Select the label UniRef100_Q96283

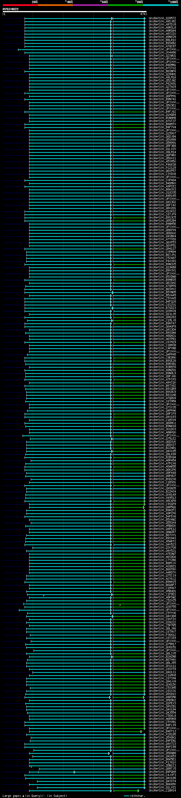[x=162, y=317]
